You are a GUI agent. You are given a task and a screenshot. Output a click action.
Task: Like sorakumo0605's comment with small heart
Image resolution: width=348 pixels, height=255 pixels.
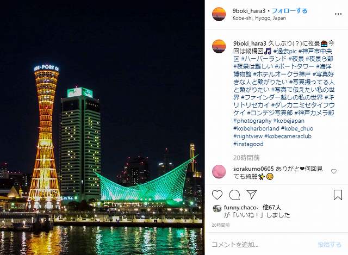click(333, 171)
